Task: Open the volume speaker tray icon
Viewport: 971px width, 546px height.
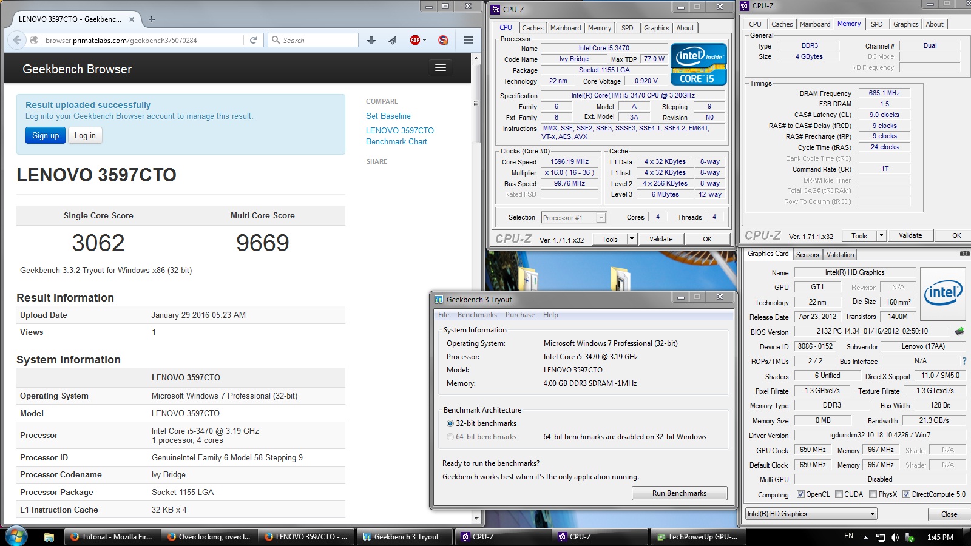Action: coord(895,537)
